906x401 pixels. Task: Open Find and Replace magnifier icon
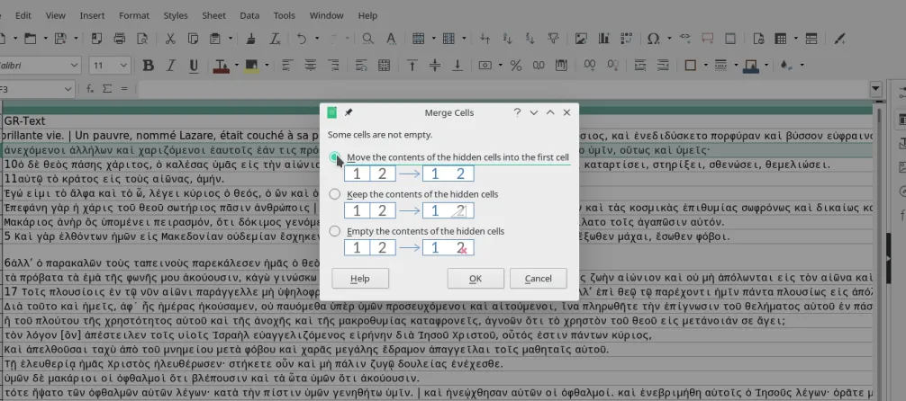[367, 39]
